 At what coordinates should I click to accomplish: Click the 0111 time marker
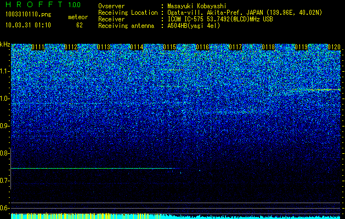tap(38, 47)
